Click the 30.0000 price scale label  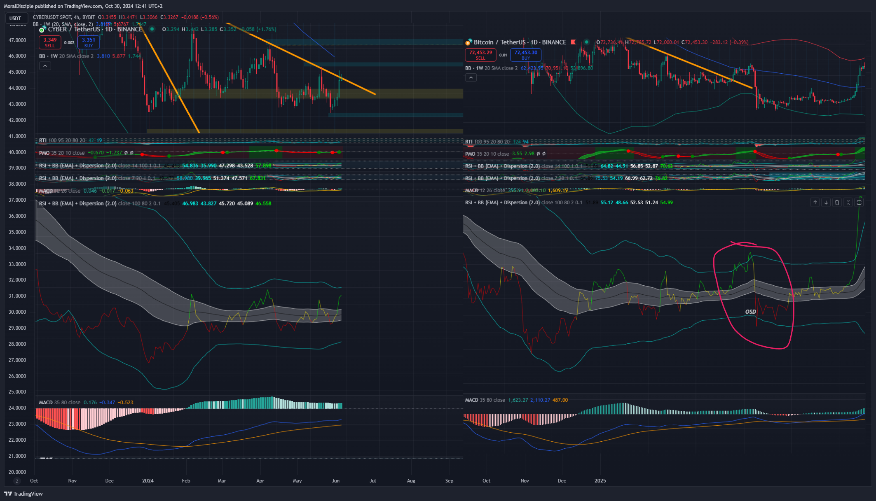pos(17,312)
